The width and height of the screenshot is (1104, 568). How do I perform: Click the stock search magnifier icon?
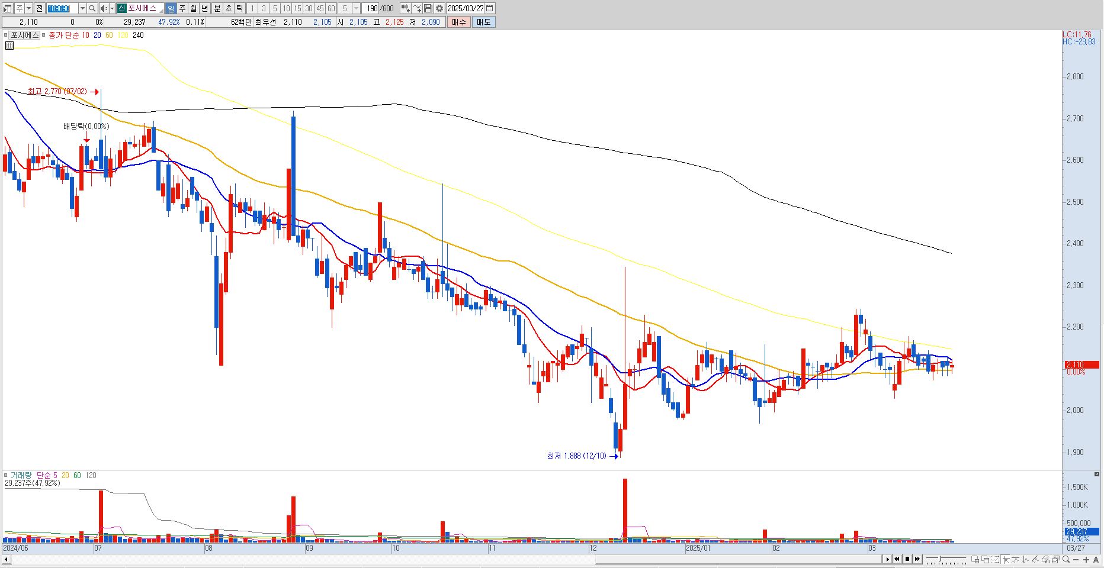tap(92, 8)
